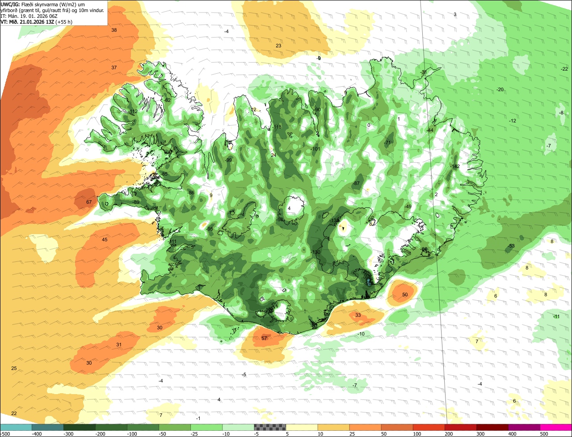Click the dark maroon legend swatch between 300 and 400

coord(492,427)
